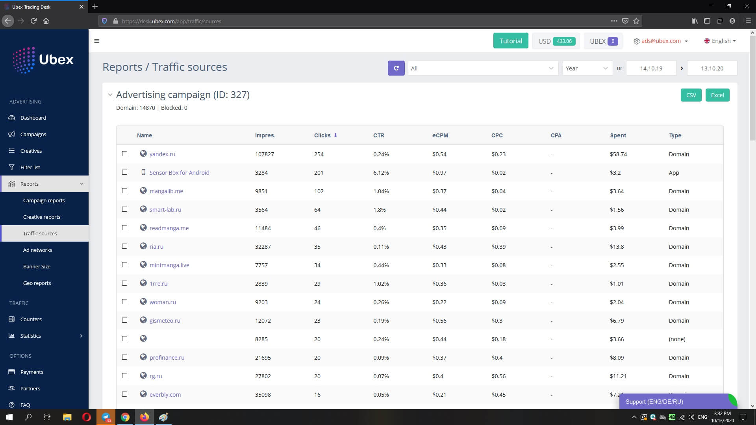Open Telegram from the taskbar
Viewport: 756px width, 425px height.
coord(106,417)
